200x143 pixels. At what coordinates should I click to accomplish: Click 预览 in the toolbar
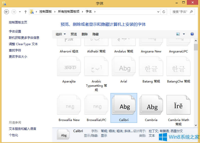74,34
